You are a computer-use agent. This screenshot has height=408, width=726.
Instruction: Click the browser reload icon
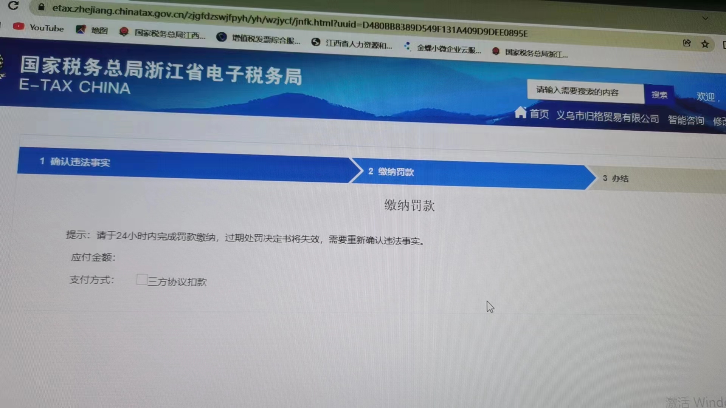13,5
